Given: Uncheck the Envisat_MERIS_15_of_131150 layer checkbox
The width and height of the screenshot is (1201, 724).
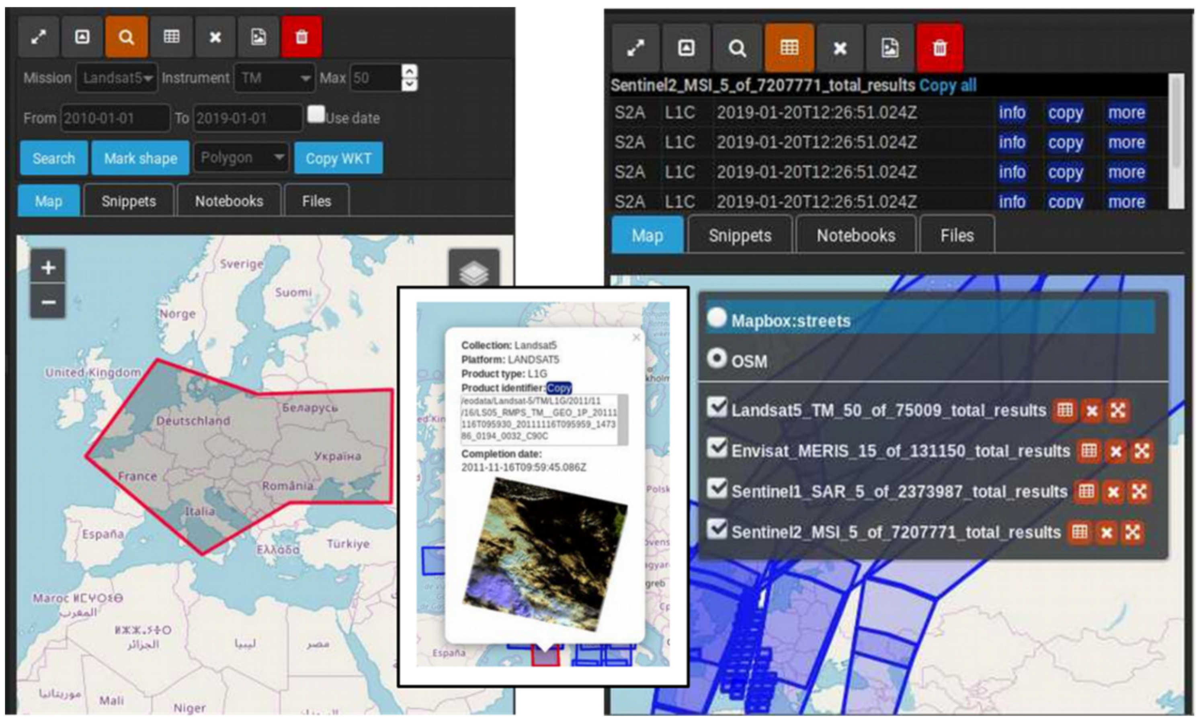Looking at the screenshot, I should pos(717,448).
